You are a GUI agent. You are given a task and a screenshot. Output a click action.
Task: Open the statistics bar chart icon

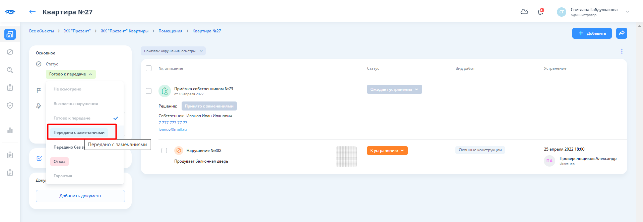10,130
